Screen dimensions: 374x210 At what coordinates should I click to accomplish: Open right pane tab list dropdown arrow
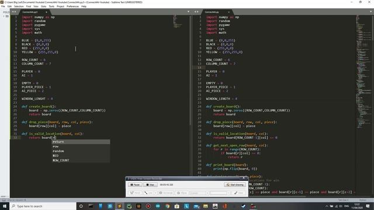click(371, 12)
